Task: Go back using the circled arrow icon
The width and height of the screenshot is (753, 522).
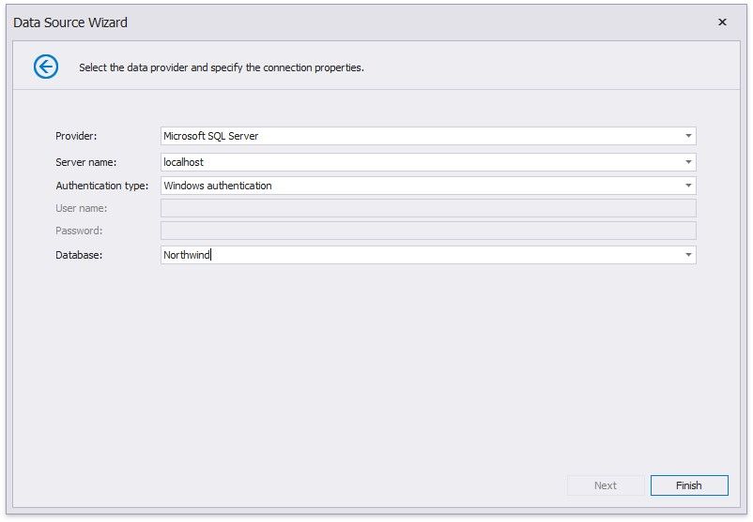Action: [46, 67]
